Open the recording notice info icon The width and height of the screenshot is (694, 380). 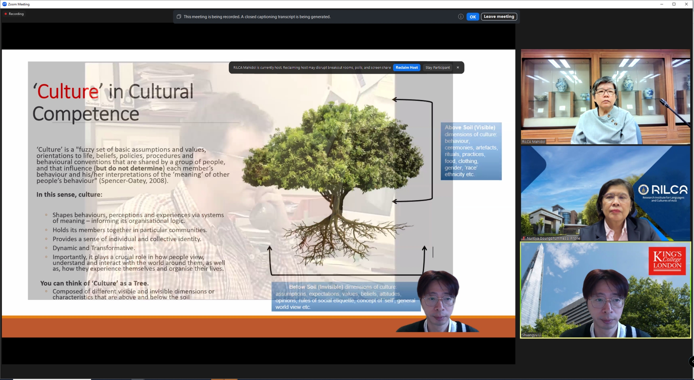(461, 17)
